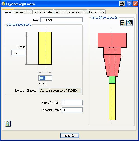Click the shaded tool view icon

point(123,23)
